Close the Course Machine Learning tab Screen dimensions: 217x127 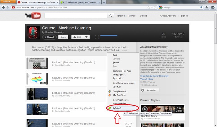coord(57,2)
